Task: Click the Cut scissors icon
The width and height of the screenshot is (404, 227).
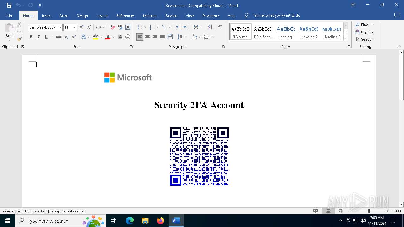Action: [x=19, y=25]
